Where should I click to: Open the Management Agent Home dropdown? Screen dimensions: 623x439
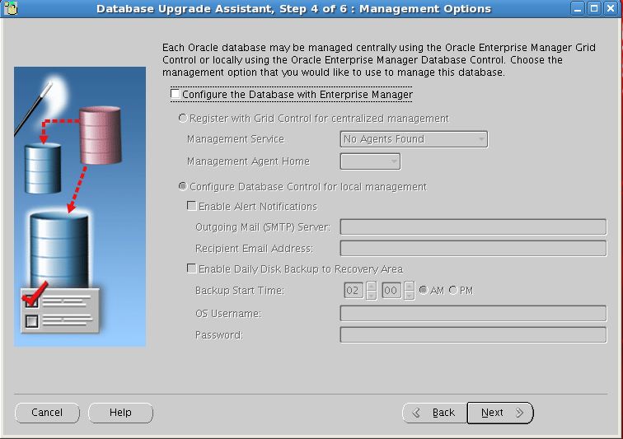click(370, 161)
